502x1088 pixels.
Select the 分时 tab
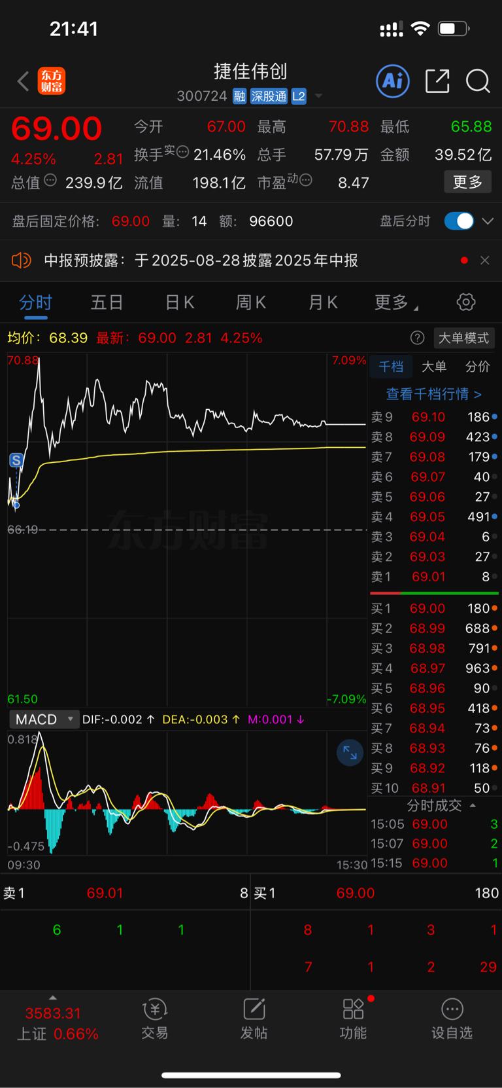35,302
